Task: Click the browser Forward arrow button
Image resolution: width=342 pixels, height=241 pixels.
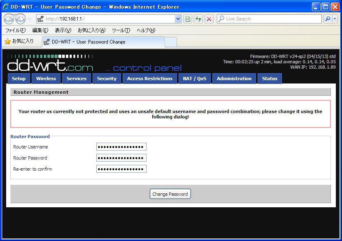Action: tap(20, 19)
